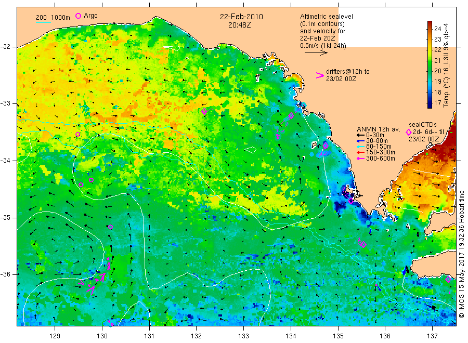Click the magenta Argo circle legend symbol
This screenshot has height=343, width=468.
pos(78,16)
